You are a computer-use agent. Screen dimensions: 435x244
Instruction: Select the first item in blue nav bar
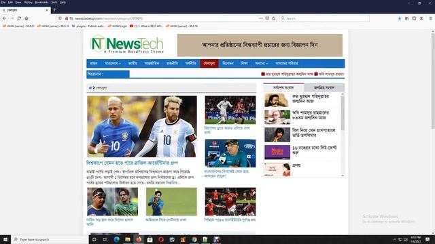click(x=94, y=63)
